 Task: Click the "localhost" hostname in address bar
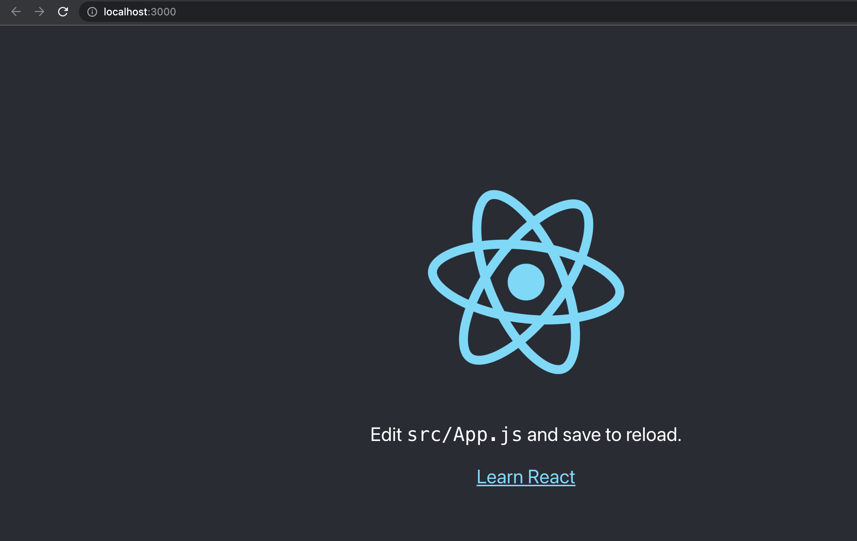coord(125,12)
